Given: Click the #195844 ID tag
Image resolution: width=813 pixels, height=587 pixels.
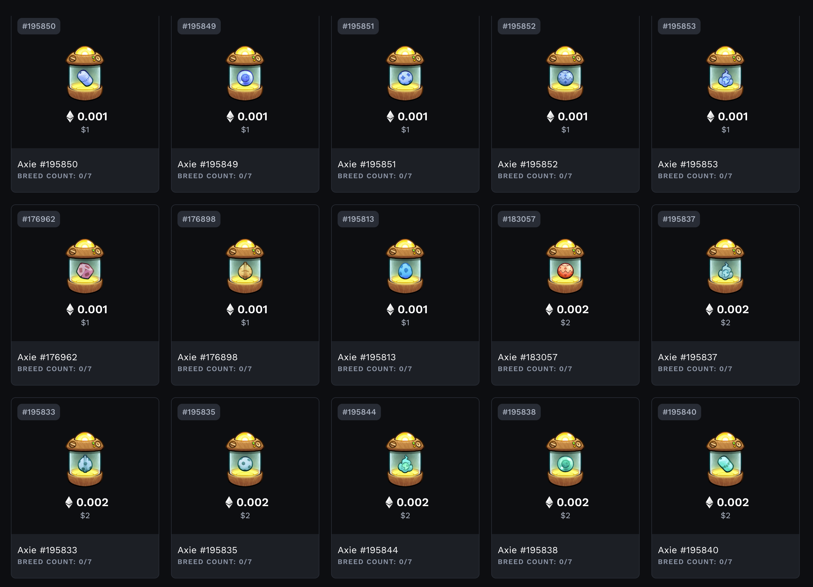Looking at the screenshot, I should point(359,412).
